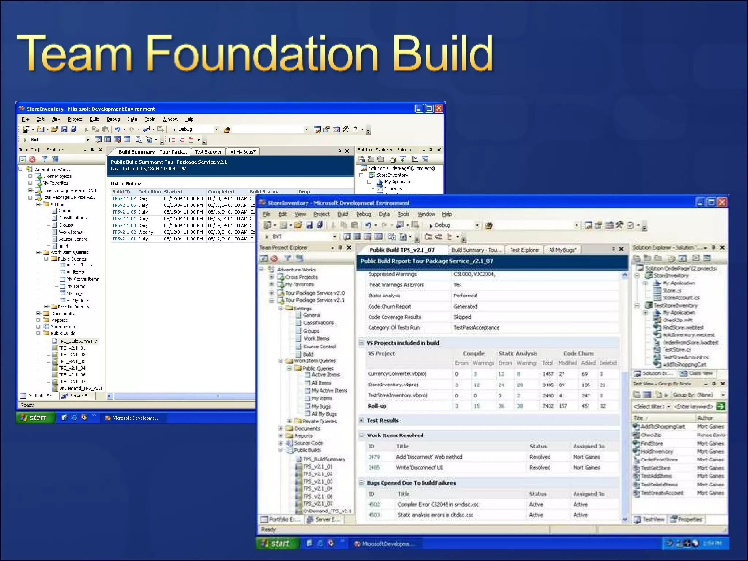Expand the Tour Package Service v2.0 node
The height and width of the screenshot is (561, 748).
click(x=272, y=293)
